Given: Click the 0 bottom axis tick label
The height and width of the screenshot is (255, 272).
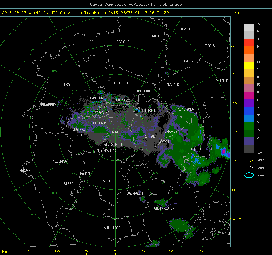Looking at the screenshot, I should coord(115,251).
